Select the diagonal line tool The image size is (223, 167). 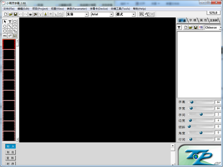point(10,26)
